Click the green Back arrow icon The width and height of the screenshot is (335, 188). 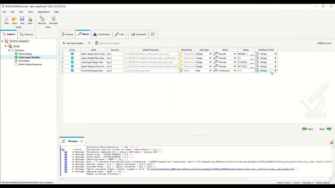pyautogui.click(x=305, y=129)
